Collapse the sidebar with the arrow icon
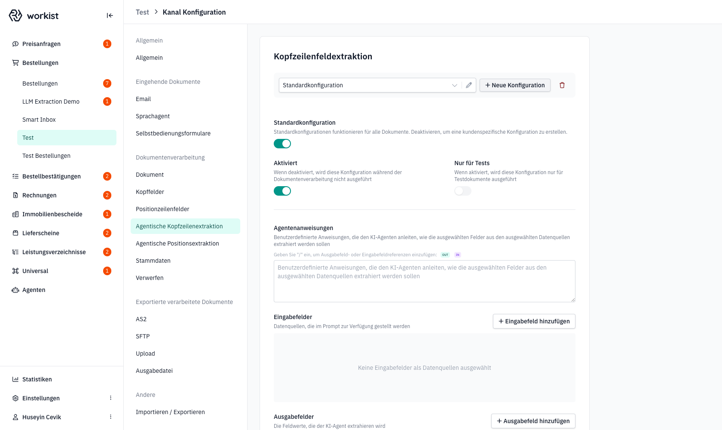 pyautogui.click(x=110, y=15)
